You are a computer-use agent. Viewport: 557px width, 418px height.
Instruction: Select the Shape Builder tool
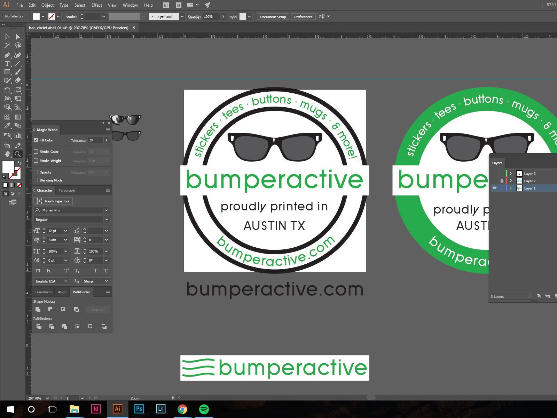tap(7, 107)
